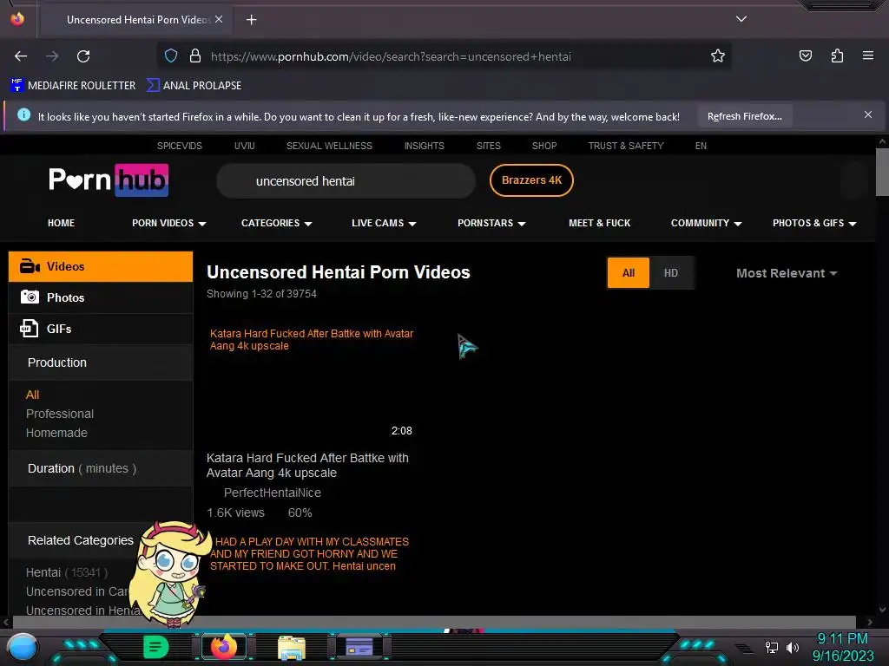Open the Firefox application hamburger menu

coord(868,55)
